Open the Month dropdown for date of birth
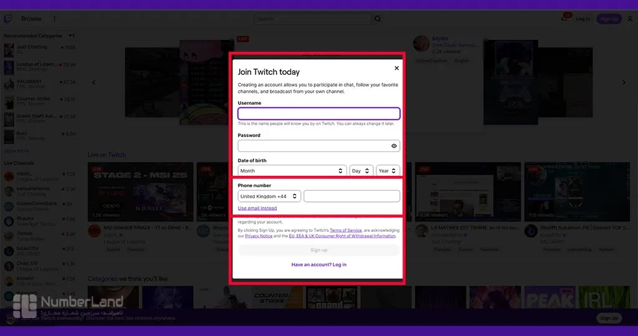 click(292, 171)
